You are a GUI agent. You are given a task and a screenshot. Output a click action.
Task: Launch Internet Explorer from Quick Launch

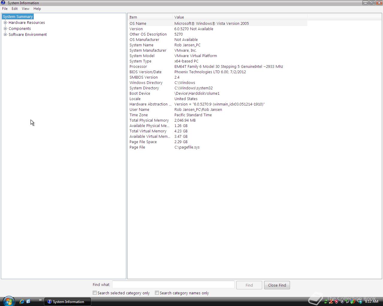click(x=22, y=302)
